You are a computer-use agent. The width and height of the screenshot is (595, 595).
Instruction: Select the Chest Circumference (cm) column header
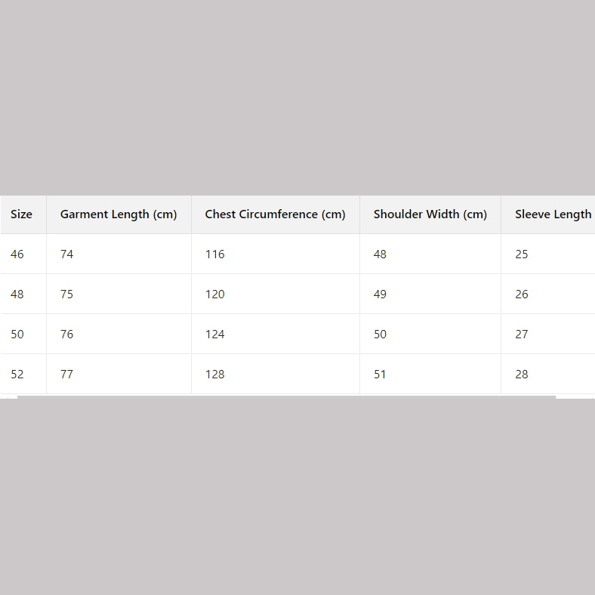click(x=275, y=214)
